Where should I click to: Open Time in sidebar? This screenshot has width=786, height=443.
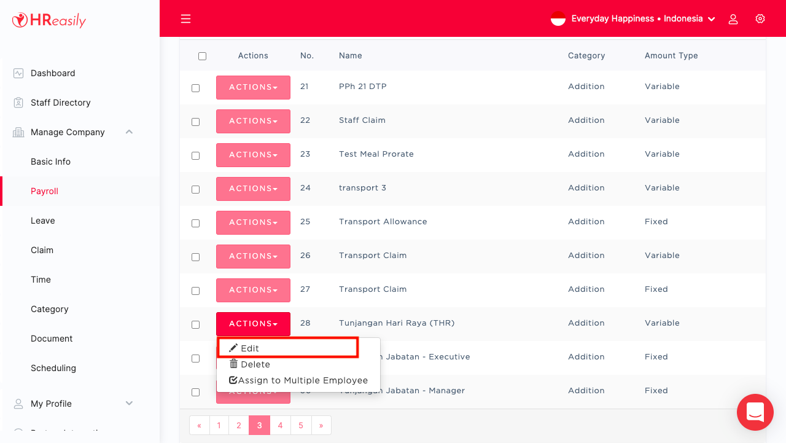coord(41,280)
